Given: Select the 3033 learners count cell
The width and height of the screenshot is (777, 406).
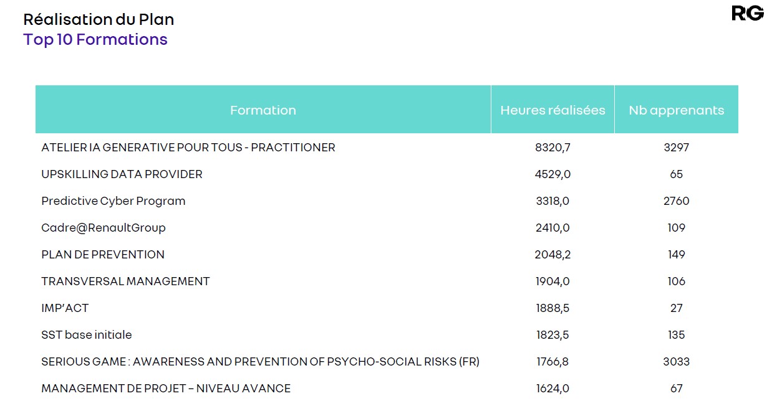Looking at the screenshot, I should pyautogui.click(x=676, y=362).
